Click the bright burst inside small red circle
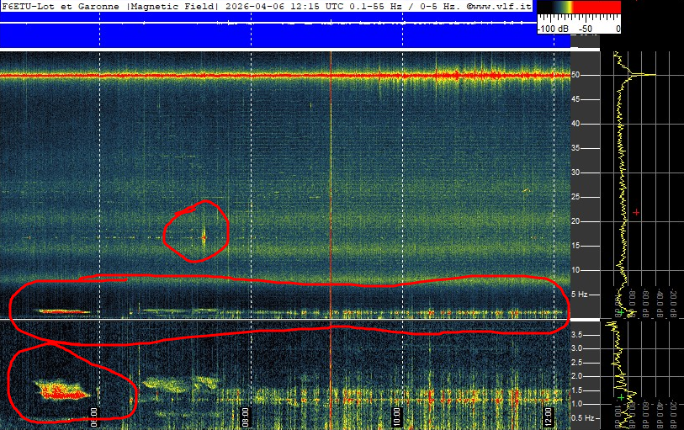The height and width of the screenshot is (430, 684). (x=204, y=236)
